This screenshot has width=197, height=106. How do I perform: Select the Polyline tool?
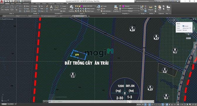tap(7, 8)
